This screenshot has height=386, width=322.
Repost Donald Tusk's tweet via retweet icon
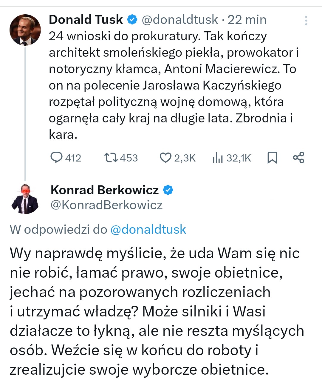pos(111,157)
